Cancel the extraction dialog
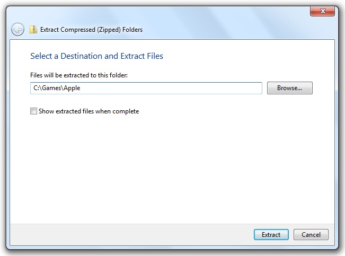 [x=311, y=234]
